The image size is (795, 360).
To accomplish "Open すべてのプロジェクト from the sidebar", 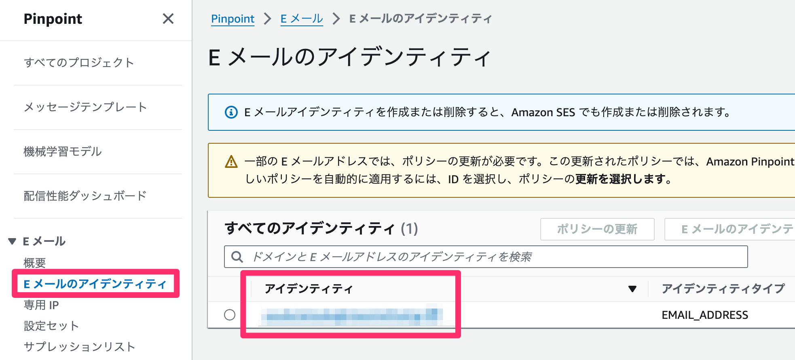I will click(x=79, y=63).
